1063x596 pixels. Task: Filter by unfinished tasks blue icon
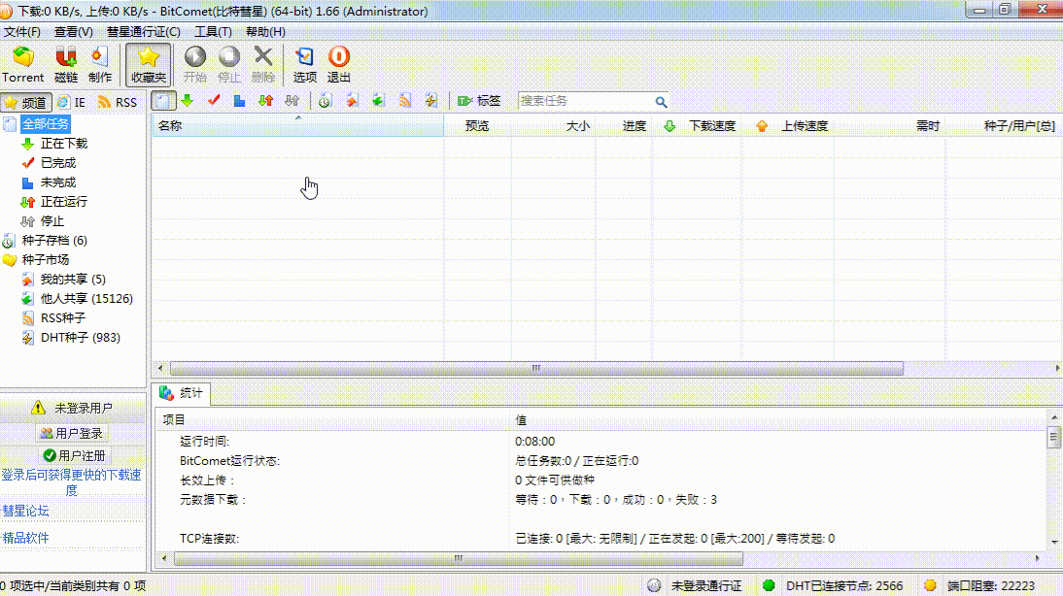(239, 101)
